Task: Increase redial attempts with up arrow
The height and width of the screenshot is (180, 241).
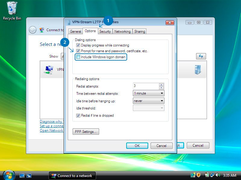Action: [x=161, y=85]
